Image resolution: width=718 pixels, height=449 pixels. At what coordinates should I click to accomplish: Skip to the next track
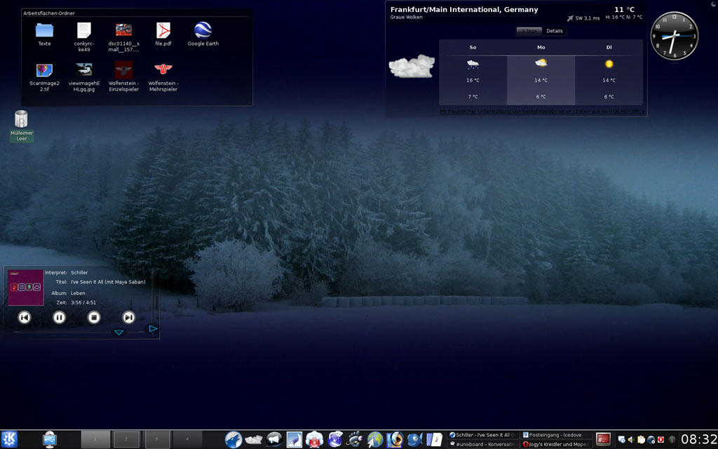point(128,317)
